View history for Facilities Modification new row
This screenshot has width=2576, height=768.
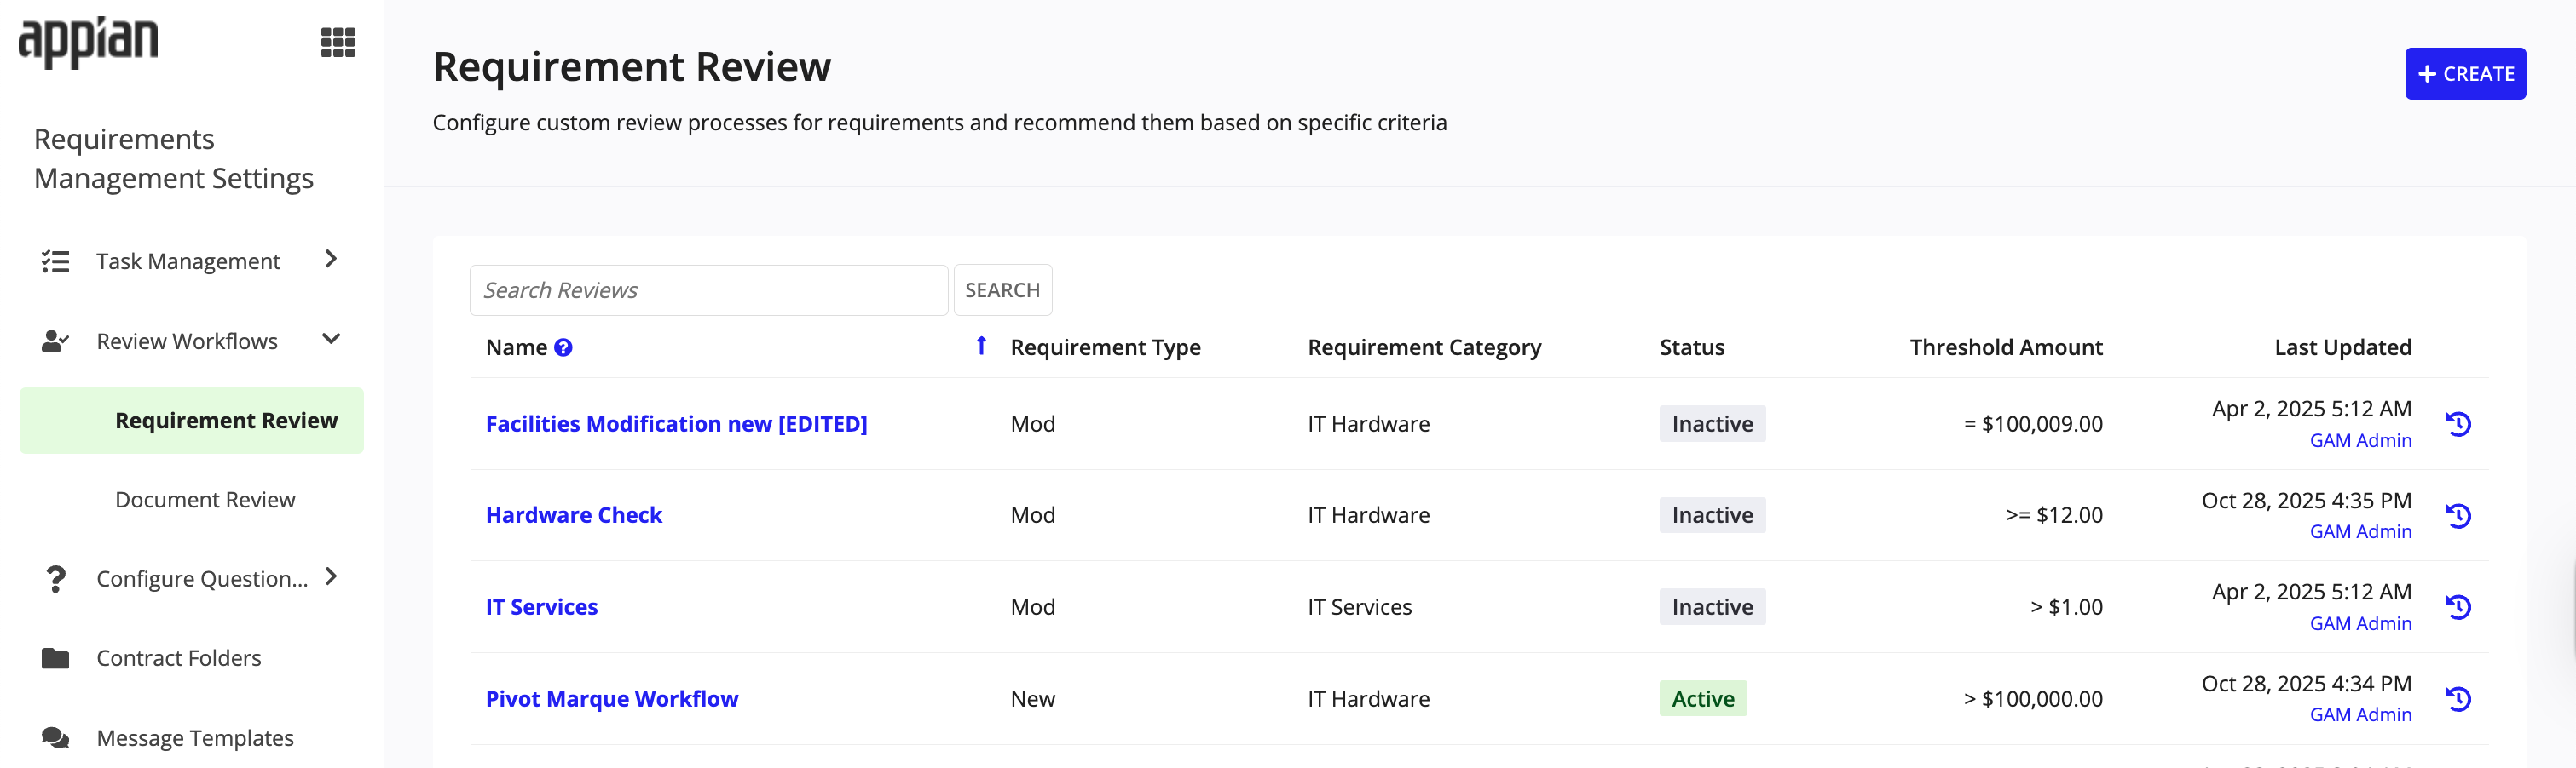point(2458,425)
